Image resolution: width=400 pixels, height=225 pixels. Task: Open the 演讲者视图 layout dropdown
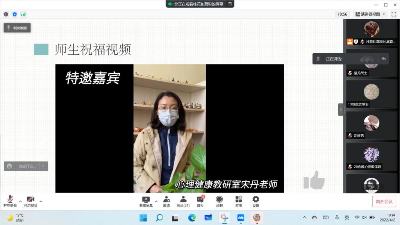click(x=370, y=14)
